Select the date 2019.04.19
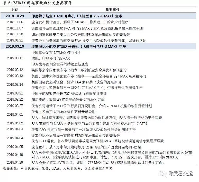The width and height of the screenshot is (199, 182). (15, 155)
